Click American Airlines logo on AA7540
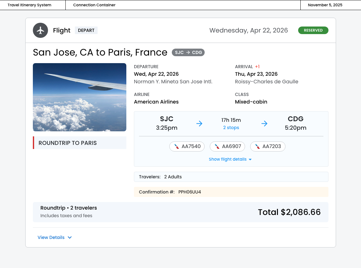The image size is (361, 268). [177, 146]
